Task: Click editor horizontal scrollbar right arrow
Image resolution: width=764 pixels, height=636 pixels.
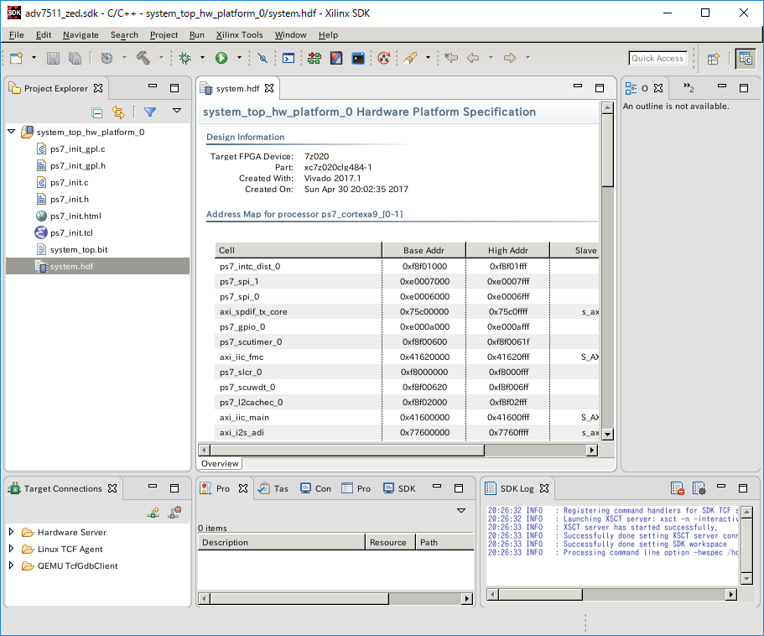Action: click(x=592, y=450)
